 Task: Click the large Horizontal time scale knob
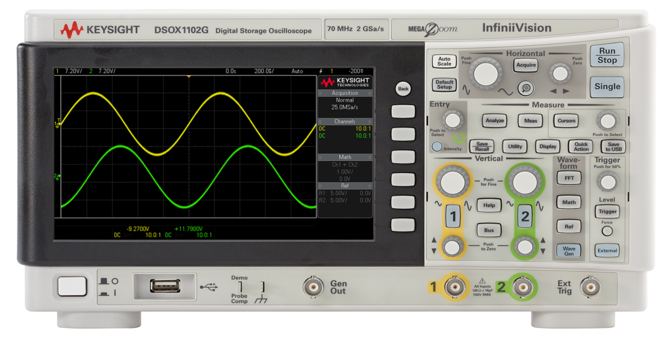[x=486, y=74]
